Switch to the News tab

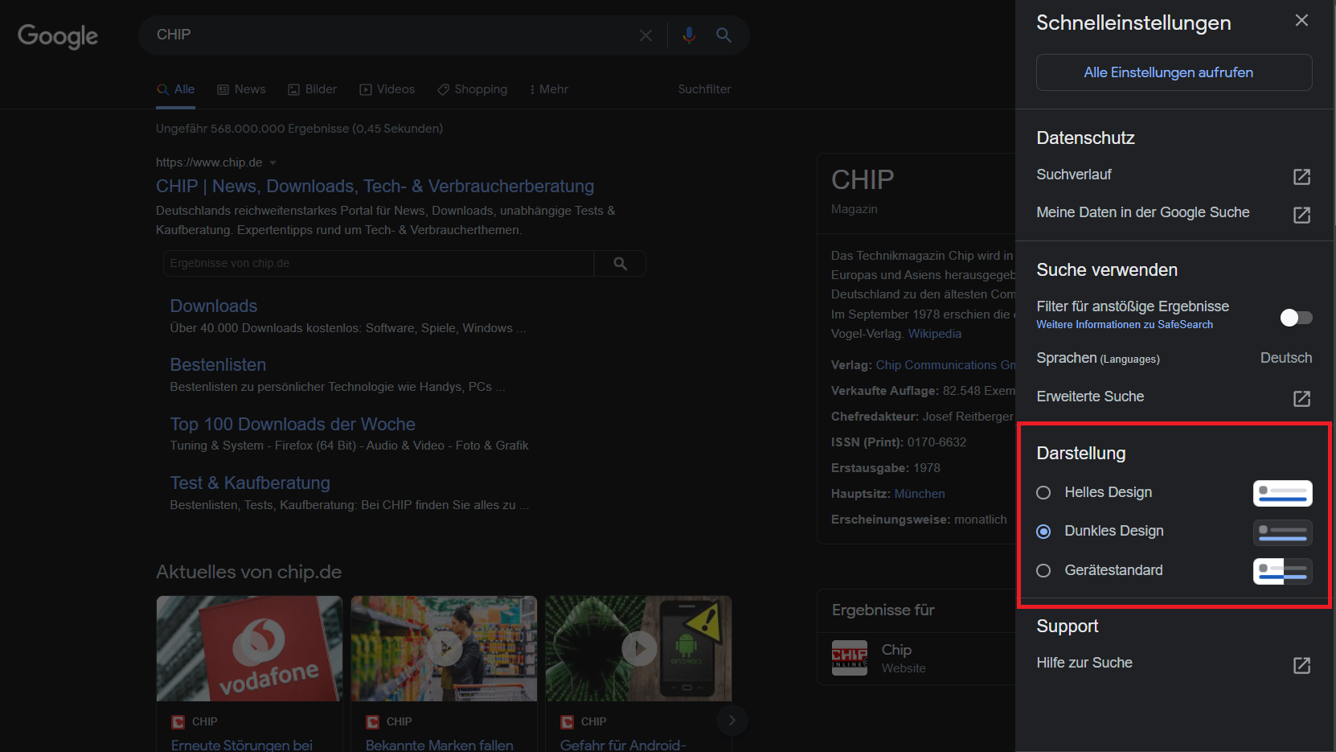[241, 88]
